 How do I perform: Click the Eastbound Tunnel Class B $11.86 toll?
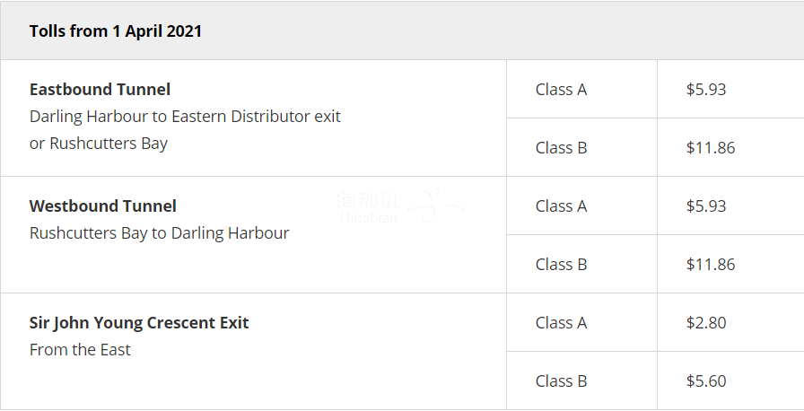[x=710, y=148]
